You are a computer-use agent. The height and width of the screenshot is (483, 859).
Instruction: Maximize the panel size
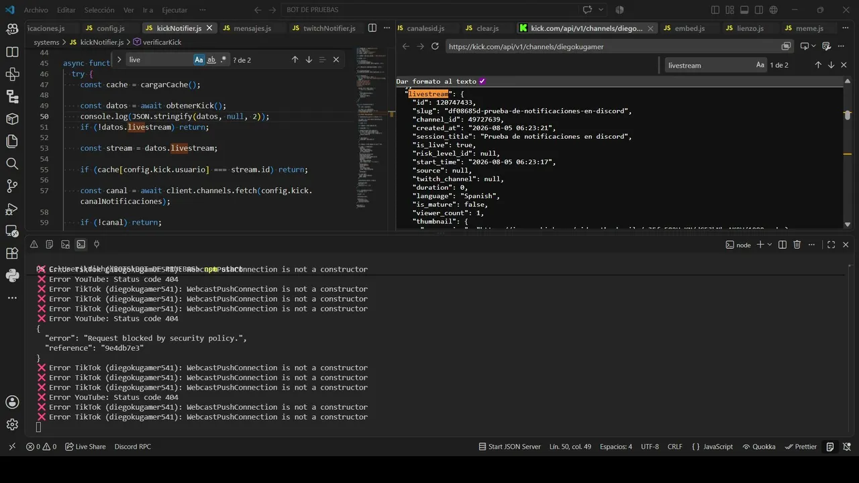[x=831, y=245]
